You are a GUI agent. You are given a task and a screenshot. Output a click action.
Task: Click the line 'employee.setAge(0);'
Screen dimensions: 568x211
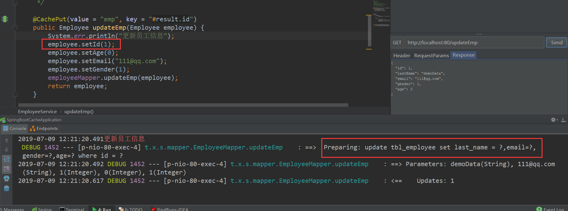[x=83, y=53]
